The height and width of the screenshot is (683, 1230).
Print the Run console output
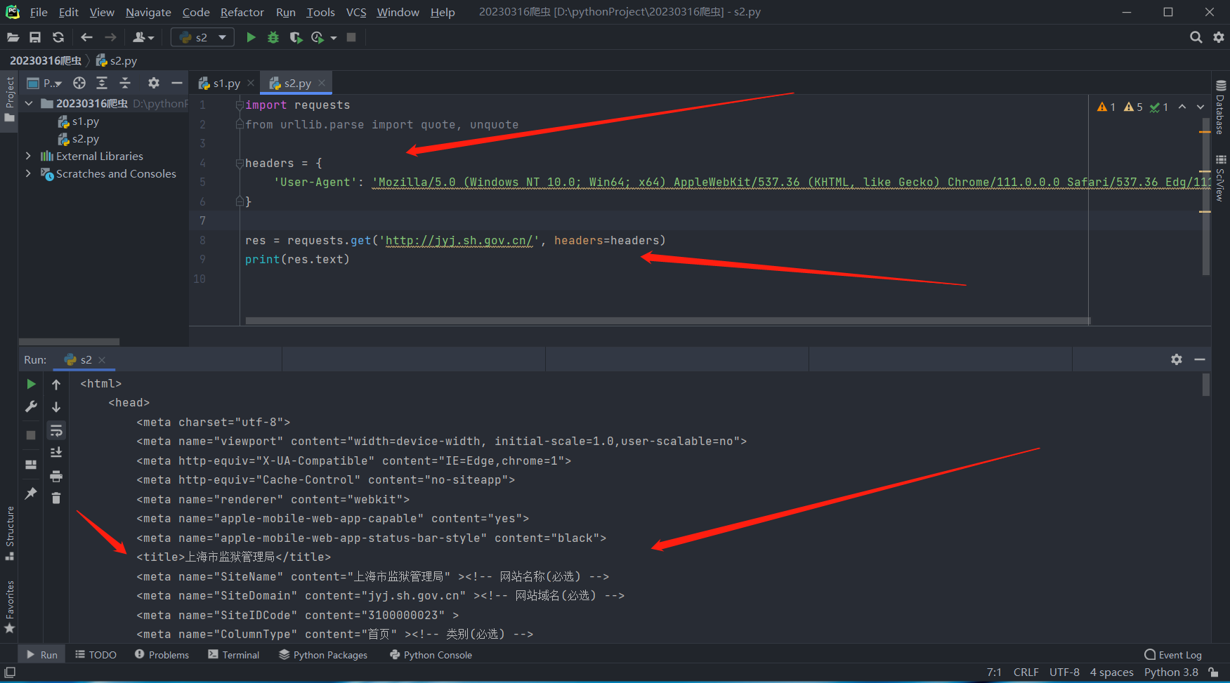(56, 476)
